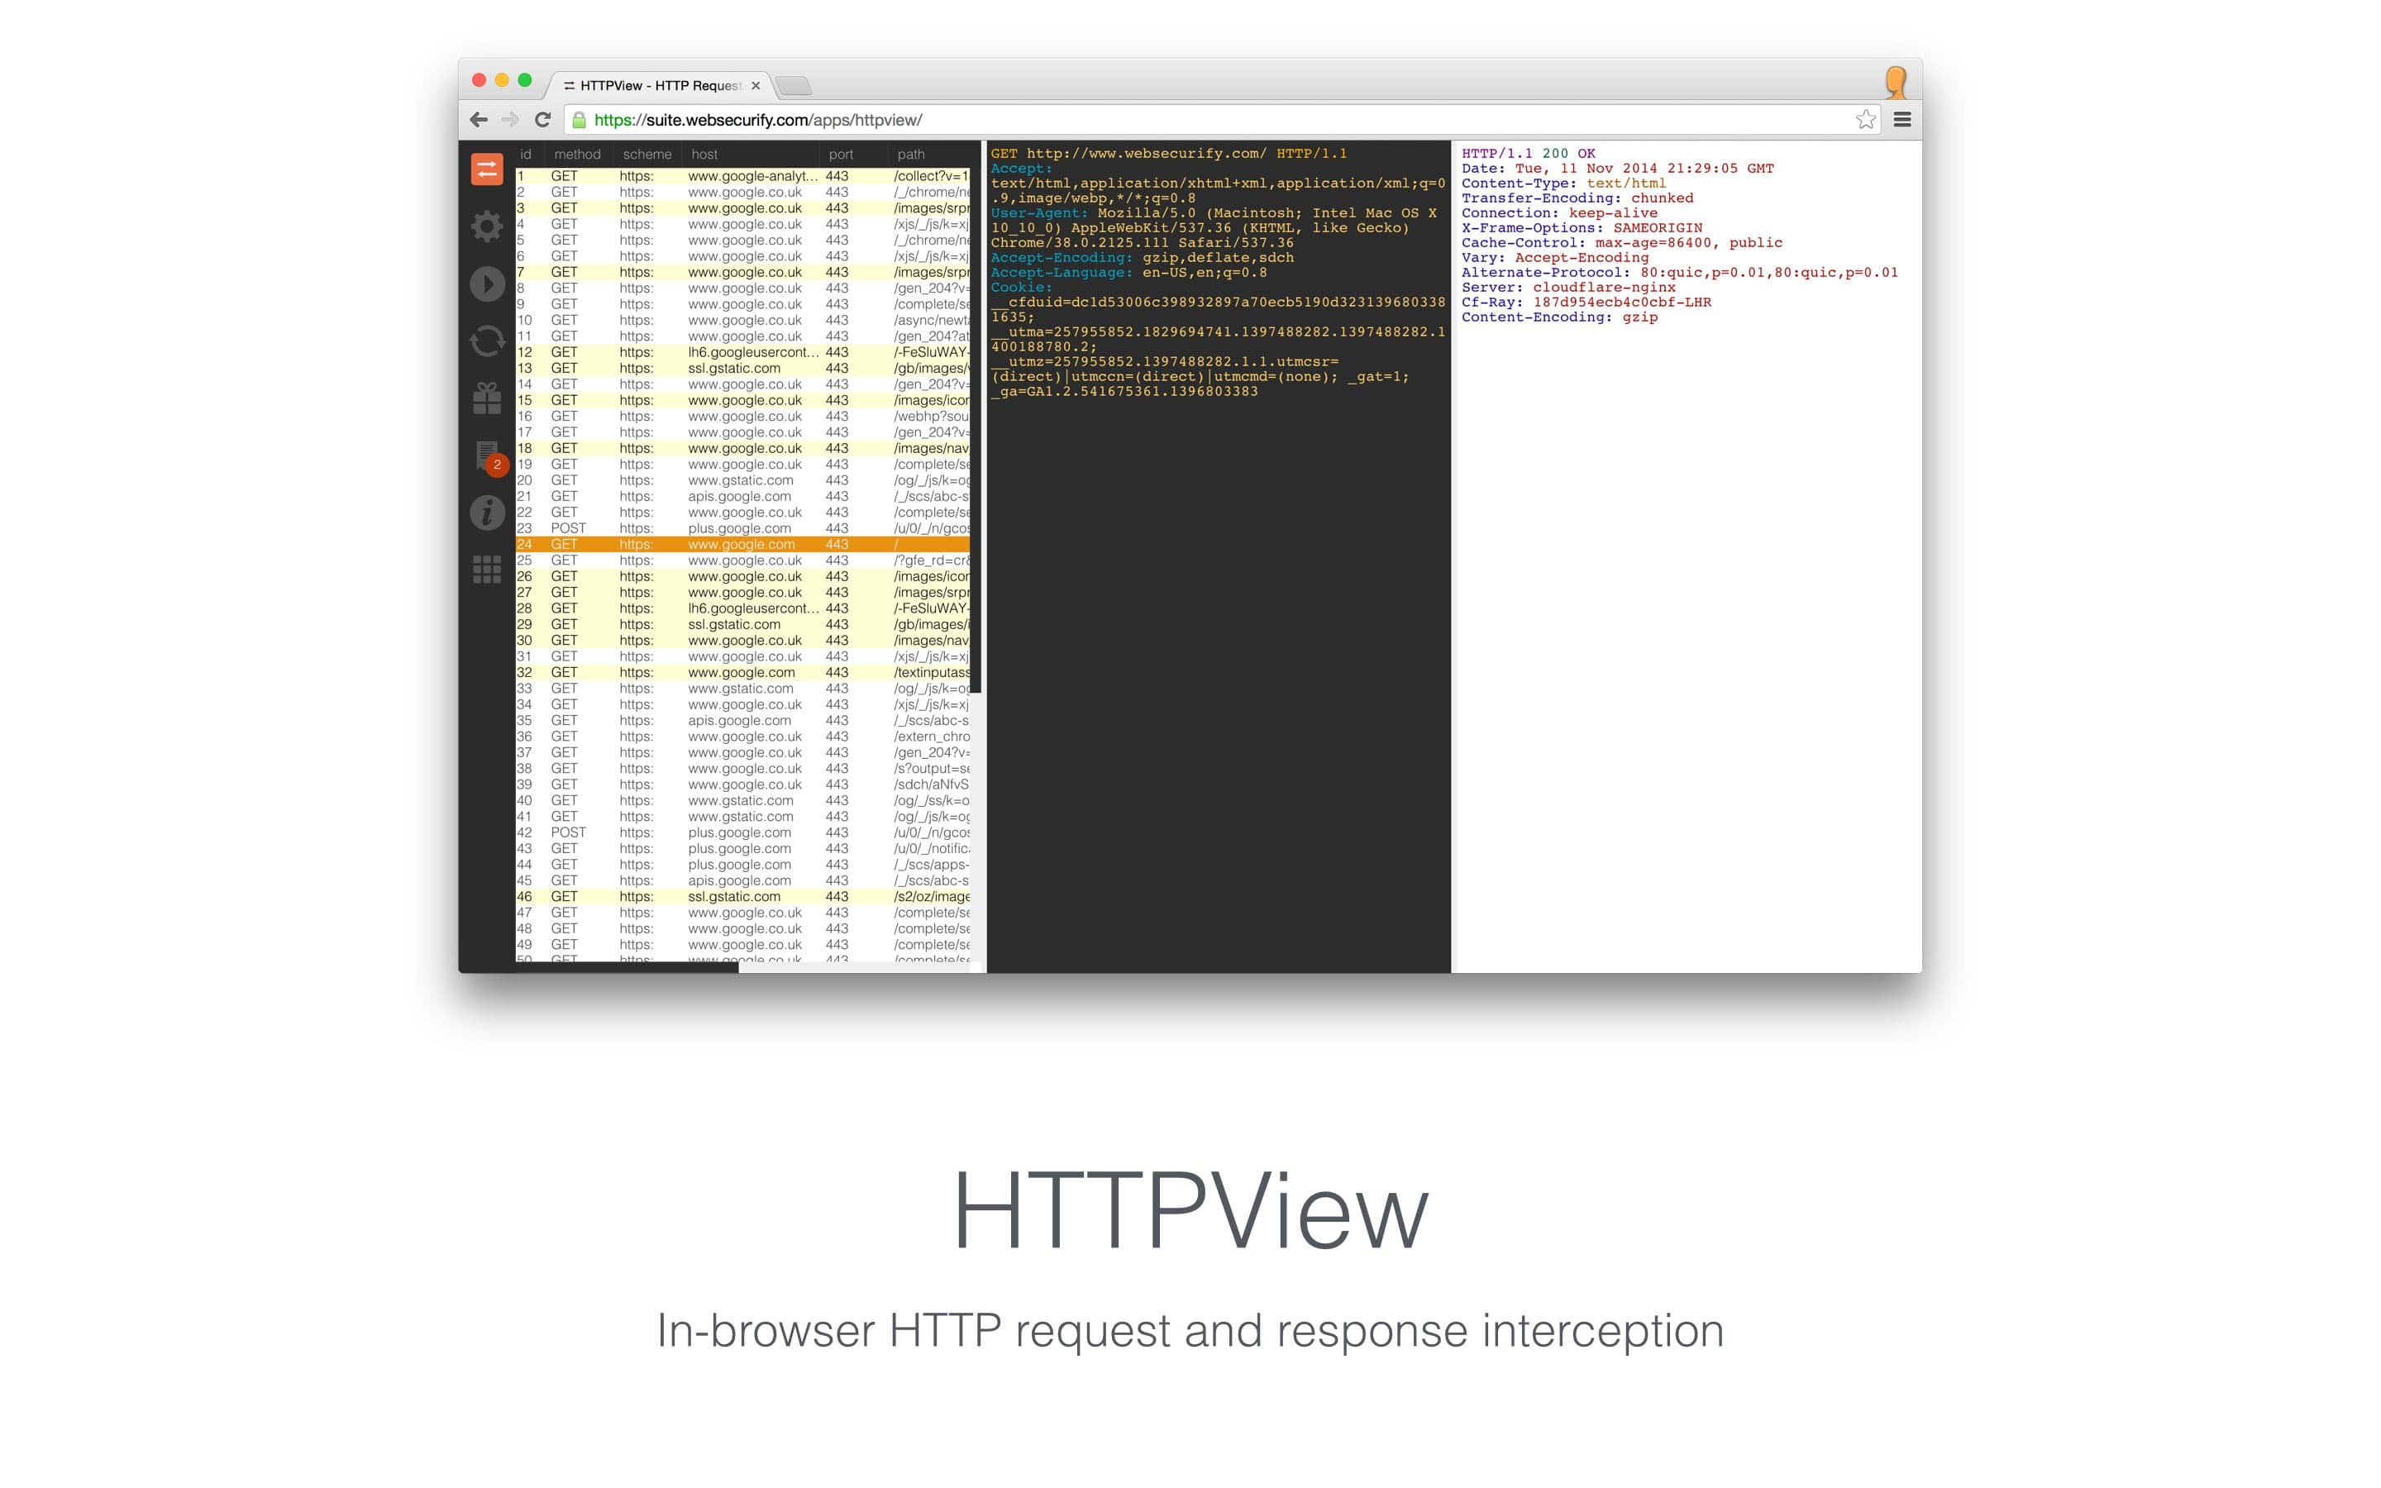Screen dimensions: 2381x1488
Task: Click the Server: cloudflare-nginx header
Action: click(x=1568, y=288)
